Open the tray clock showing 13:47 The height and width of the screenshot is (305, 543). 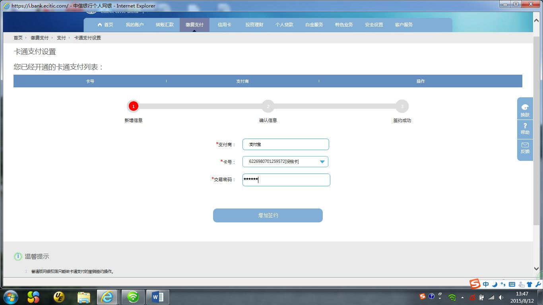coord(522,297)
